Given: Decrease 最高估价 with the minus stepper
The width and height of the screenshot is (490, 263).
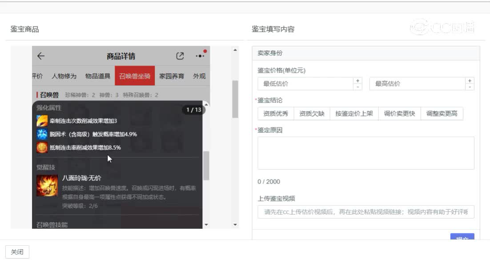Looking at the screenshot, I should coord(470,87).
